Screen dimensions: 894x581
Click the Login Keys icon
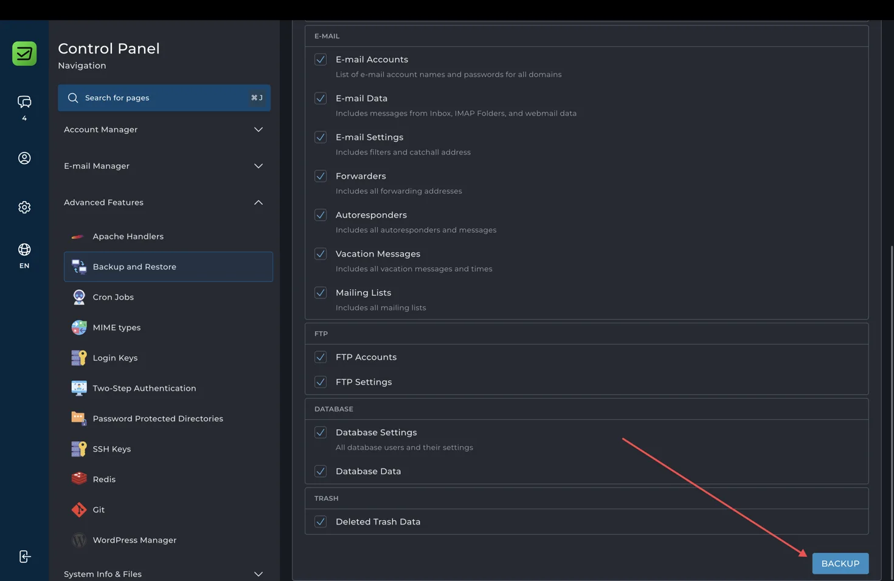tap(79, 358)
